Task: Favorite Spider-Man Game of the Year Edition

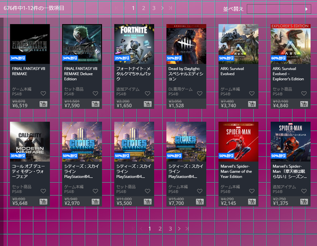Action: tap(252, 191)
